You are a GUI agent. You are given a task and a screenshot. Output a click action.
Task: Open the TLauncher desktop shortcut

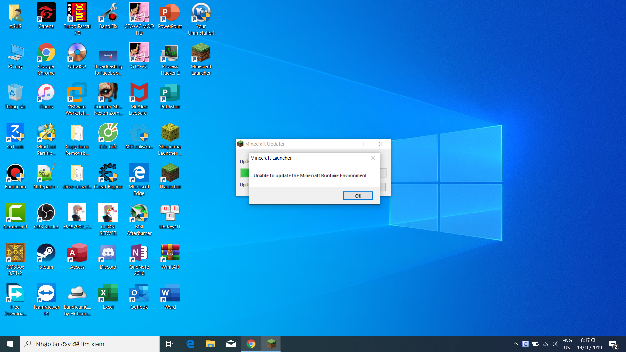click(170, 176)
